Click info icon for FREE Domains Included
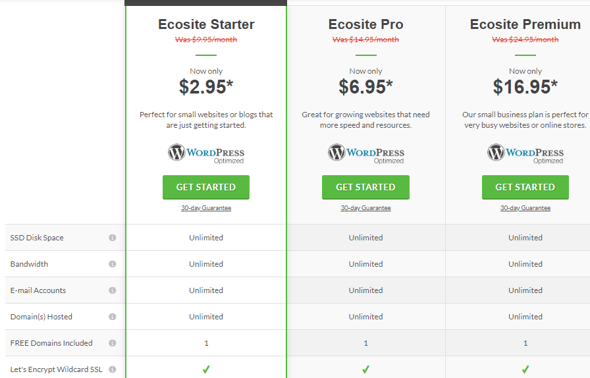Screen dimensions: 590x378 112,343
